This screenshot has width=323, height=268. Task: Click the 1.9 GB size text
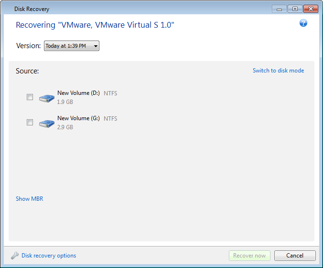pyautogui.click(x=65, y=102)
